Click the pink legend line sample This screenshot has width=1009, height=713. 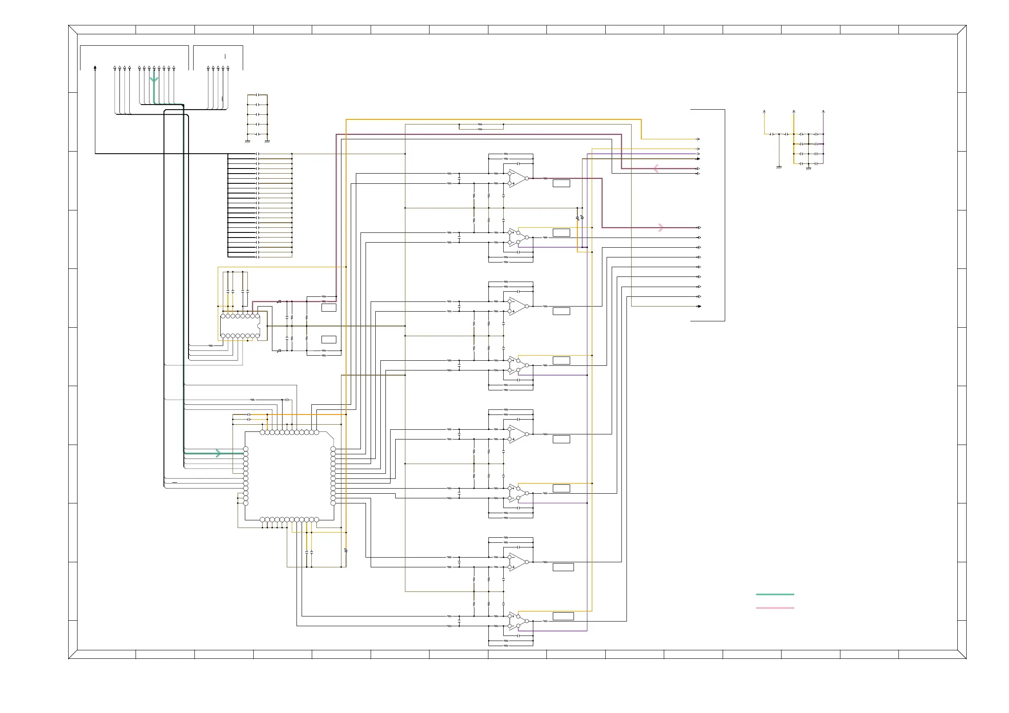click(774, 608)
